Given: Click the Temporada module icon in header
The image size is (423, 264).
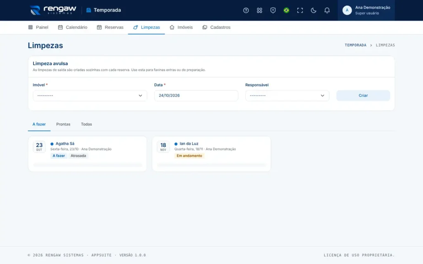Looking at the screenshot, I should 88,10.
